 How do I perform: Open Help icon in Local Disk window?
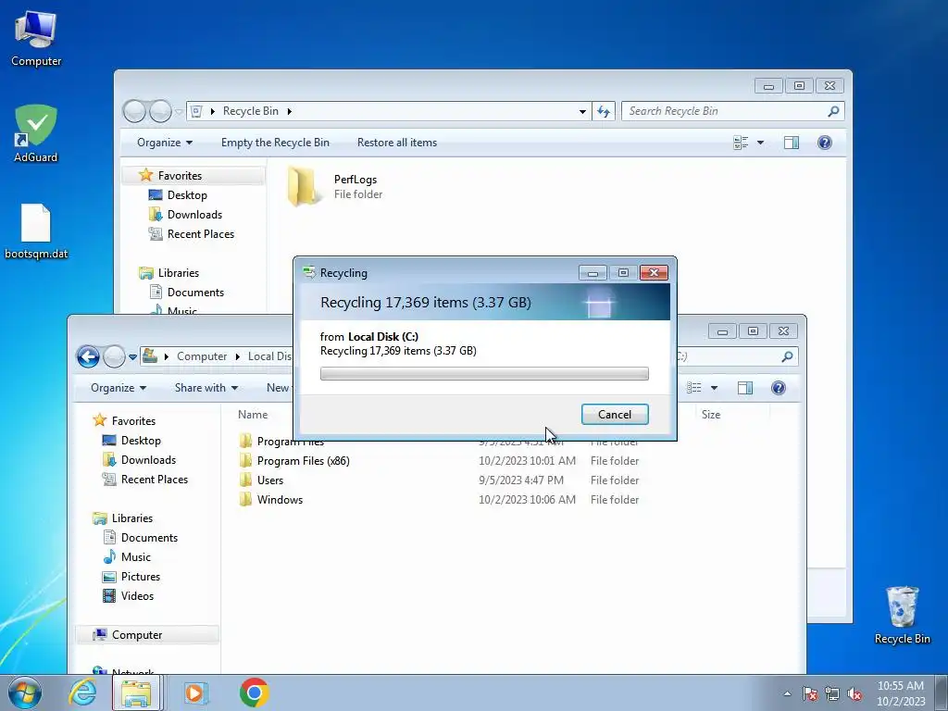[779, 388]
